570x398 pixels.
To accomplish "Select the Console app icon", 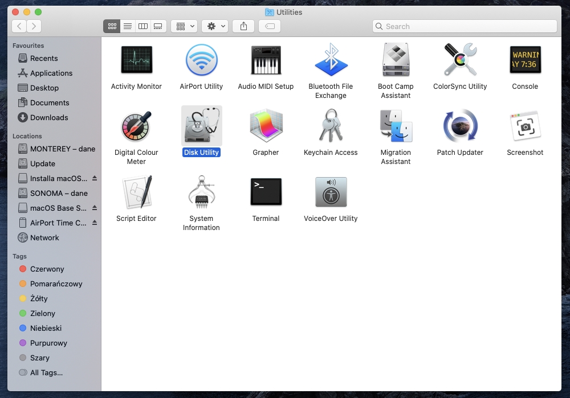I will (x=525, y=60).
